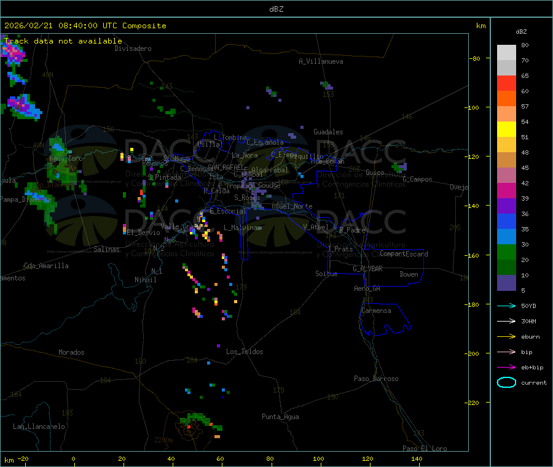Screen dimensions: 553x467
Task: Click the El_Desvio map label
Action: coord(143,233)
